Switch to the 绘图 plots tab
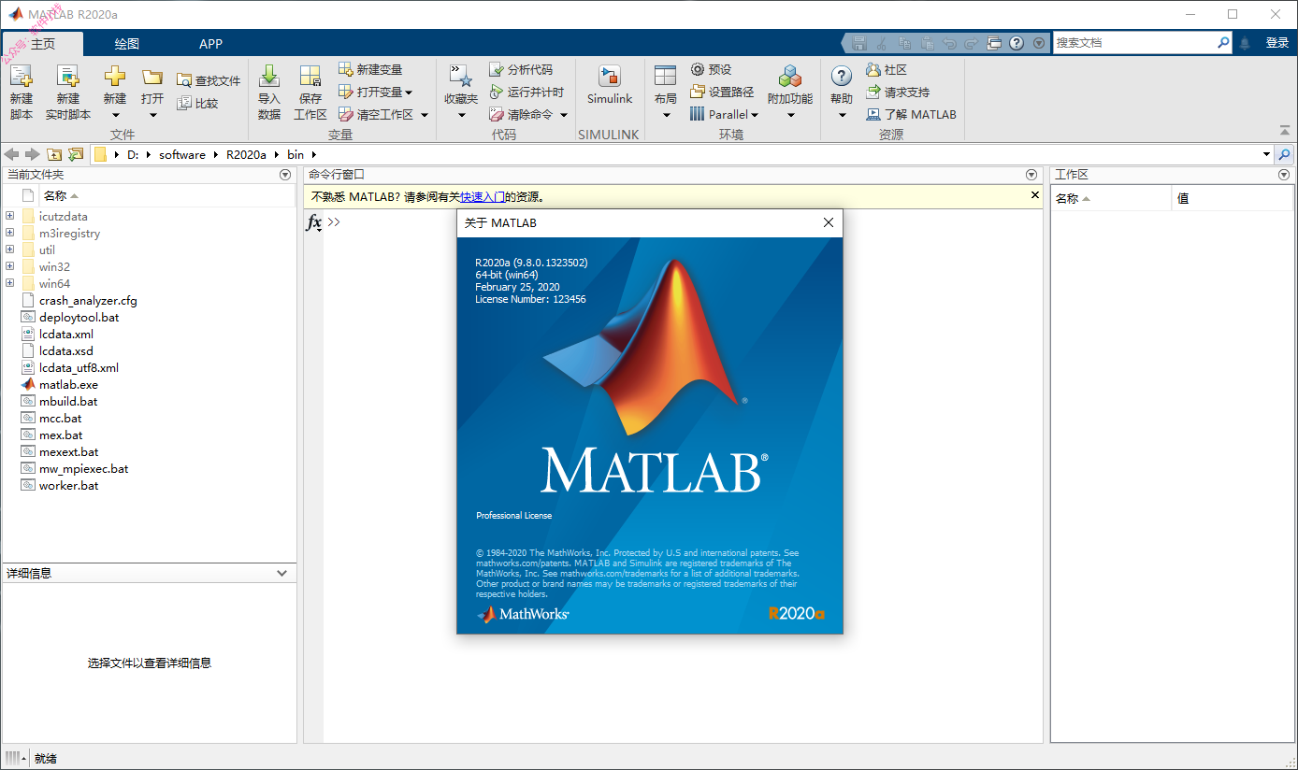 coord(127,44)
